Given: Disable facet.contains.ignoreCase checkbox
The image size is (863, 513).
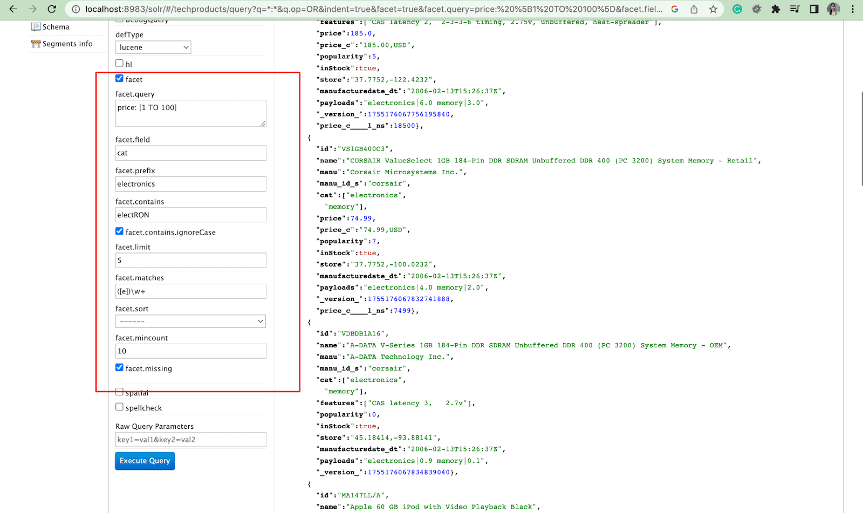Looking at the screenshot, I should 120,231.
